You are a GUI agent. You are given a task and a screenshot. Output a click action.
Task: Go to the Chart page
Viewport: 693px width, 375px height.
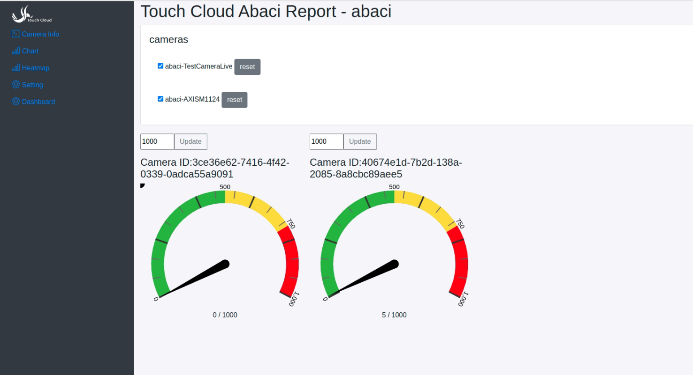coord(30,51)
